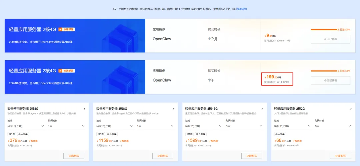360x166 pixels.
Task: Click 了解优惠 link beside the ¥1159 price
Action: click(124, 141)
